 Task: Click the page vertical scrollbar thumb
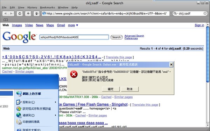[208, 54]
